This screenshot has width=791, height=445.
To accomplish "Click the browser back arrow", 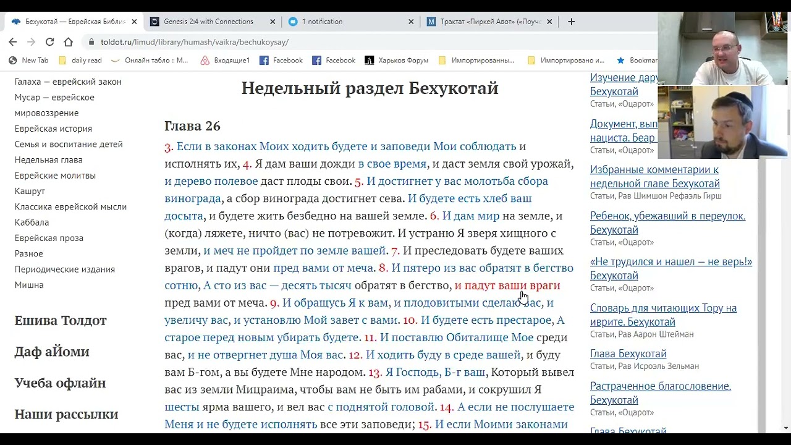I will tap(13, 42).
